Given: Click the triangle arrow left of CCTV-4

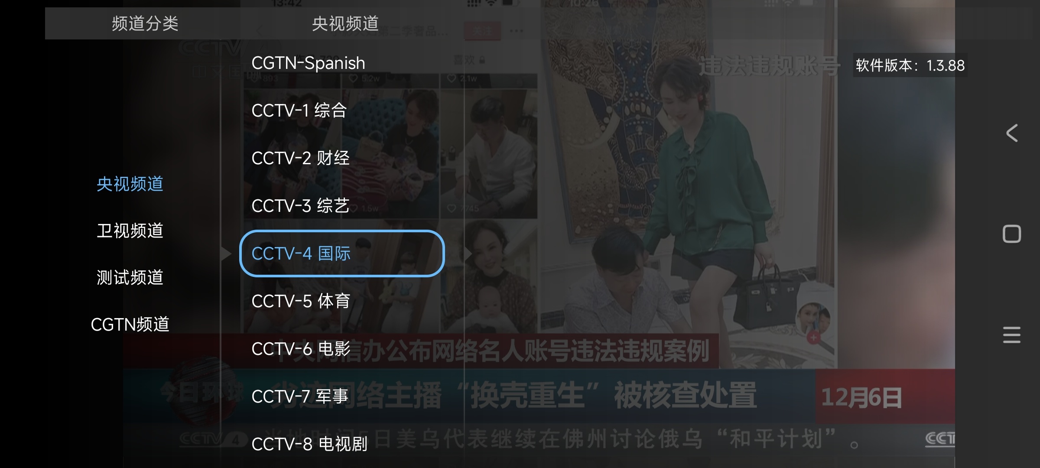Looking at the screenshot, I should pos(226,253).
